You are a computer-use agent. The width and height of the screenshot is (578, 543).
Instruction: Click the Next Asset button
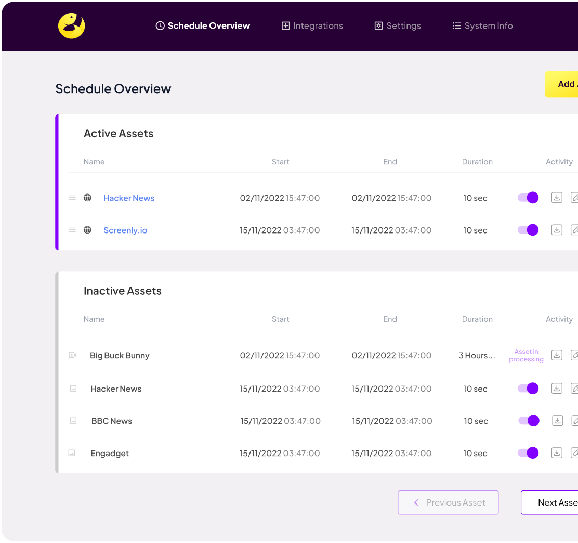[549, 502]
